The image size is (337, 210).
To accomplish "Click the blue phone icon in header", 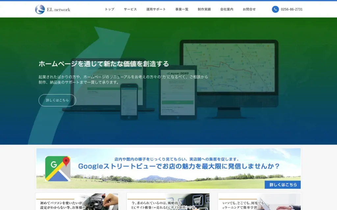I will [x=275, y=9].
